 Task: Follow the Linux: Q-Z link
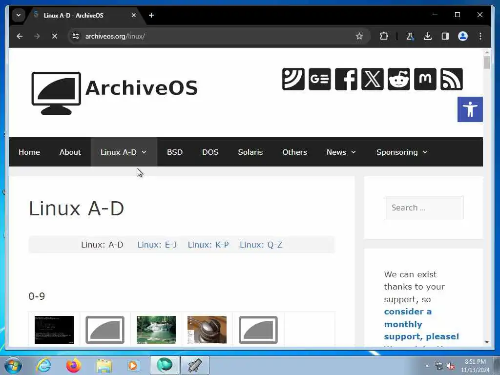pyautogui.click(x=261, y=245)
